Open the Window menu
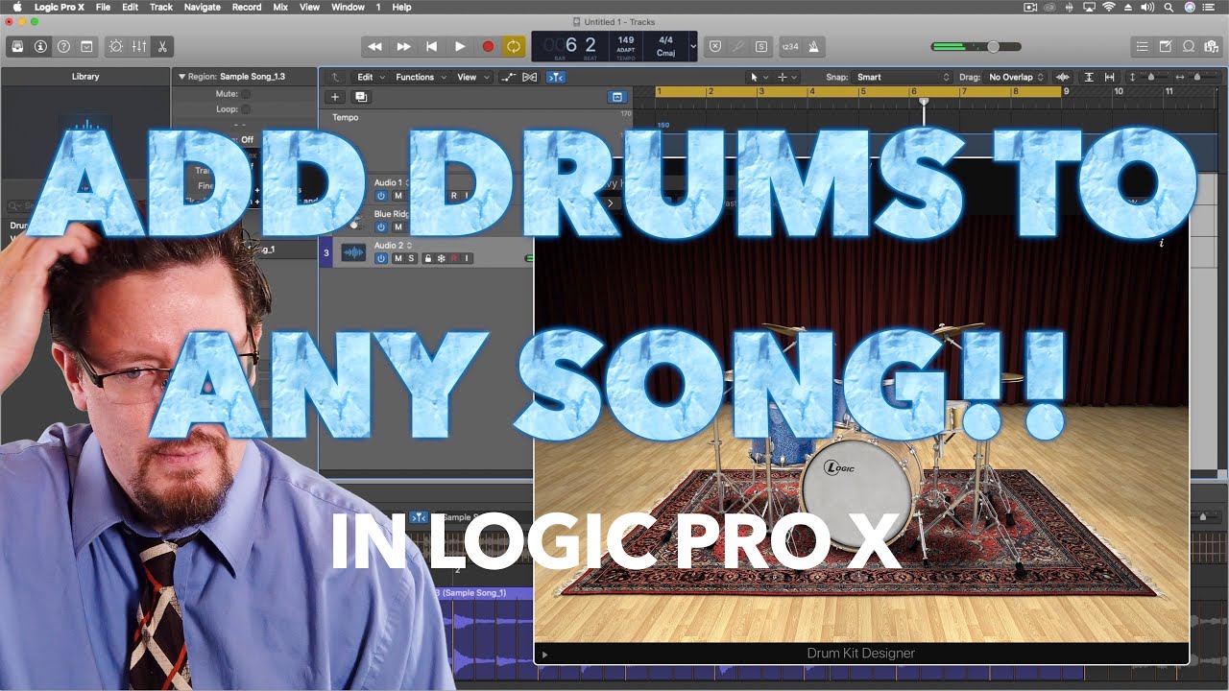1229x691 pixels. 348,7
